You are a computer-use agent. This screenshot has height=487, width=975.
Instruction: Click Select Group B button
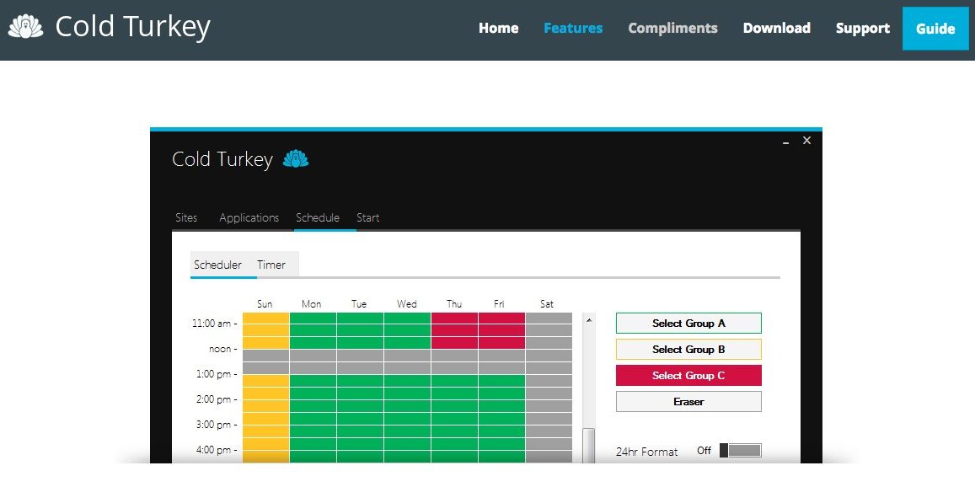click(x=688, y=350)
